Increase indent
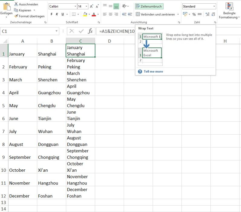241x212 pixels. pyautogui.click(x=130, y=14)
